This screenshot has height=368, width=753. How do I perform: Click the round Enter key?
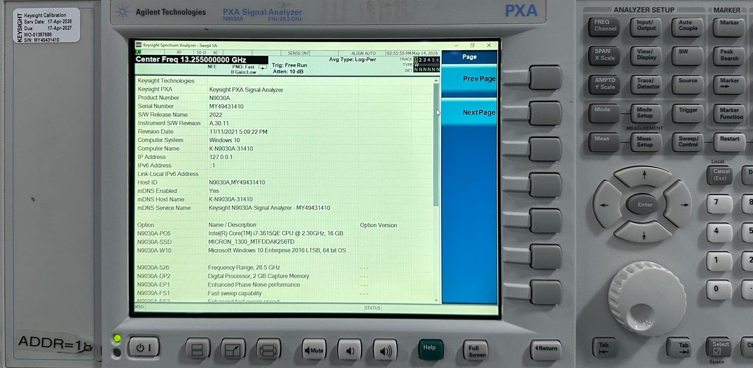coord(645,205)
